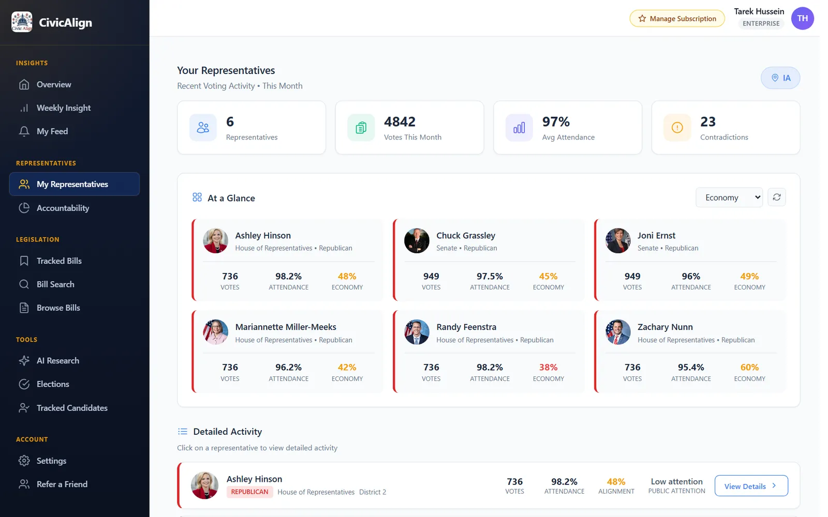Refresh the At a Glance panel
The image size is (828, 517).
tap(777, 197)
